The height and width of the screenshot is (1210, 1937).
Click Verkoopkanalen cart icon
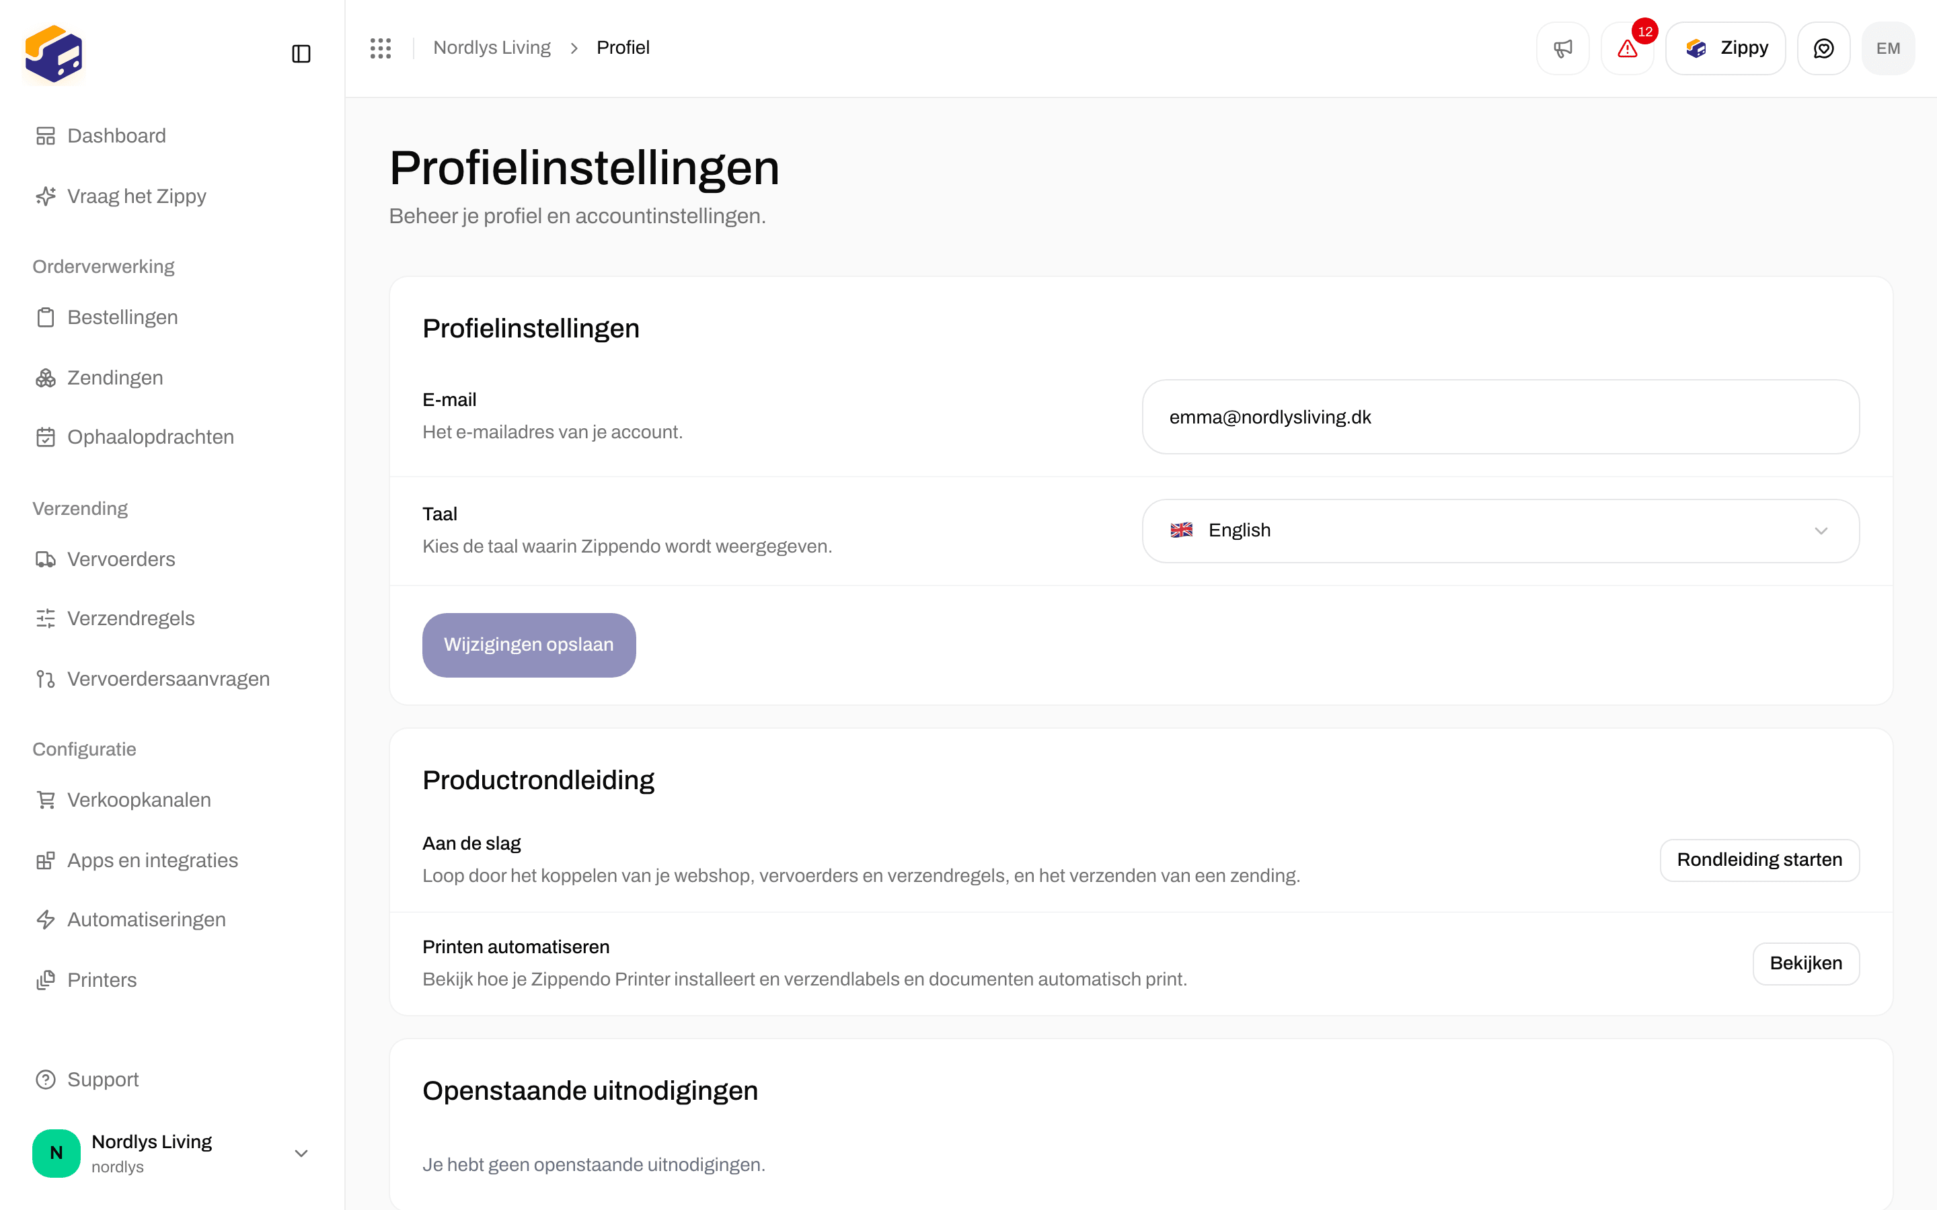click(46, 800)
